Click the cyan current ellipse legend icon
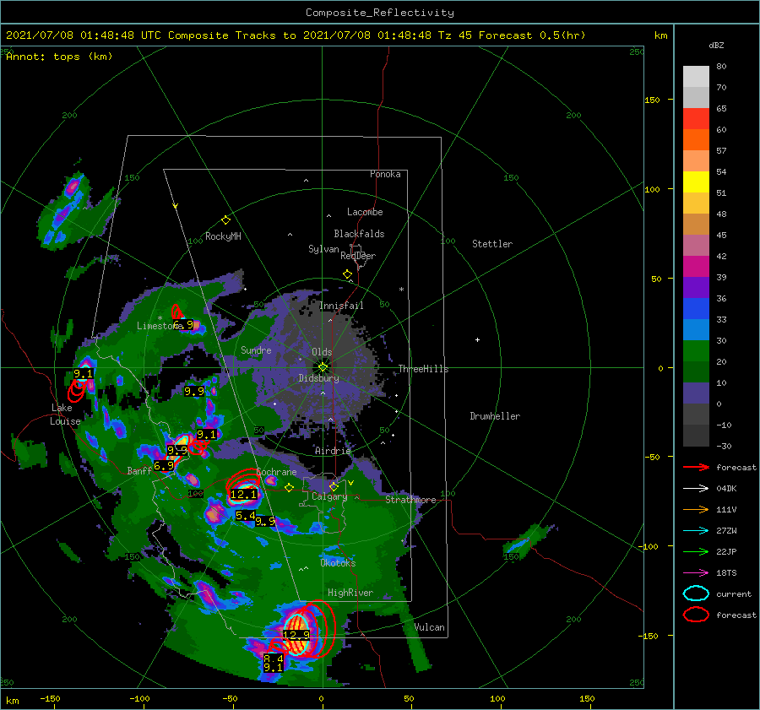 [696, 593]
